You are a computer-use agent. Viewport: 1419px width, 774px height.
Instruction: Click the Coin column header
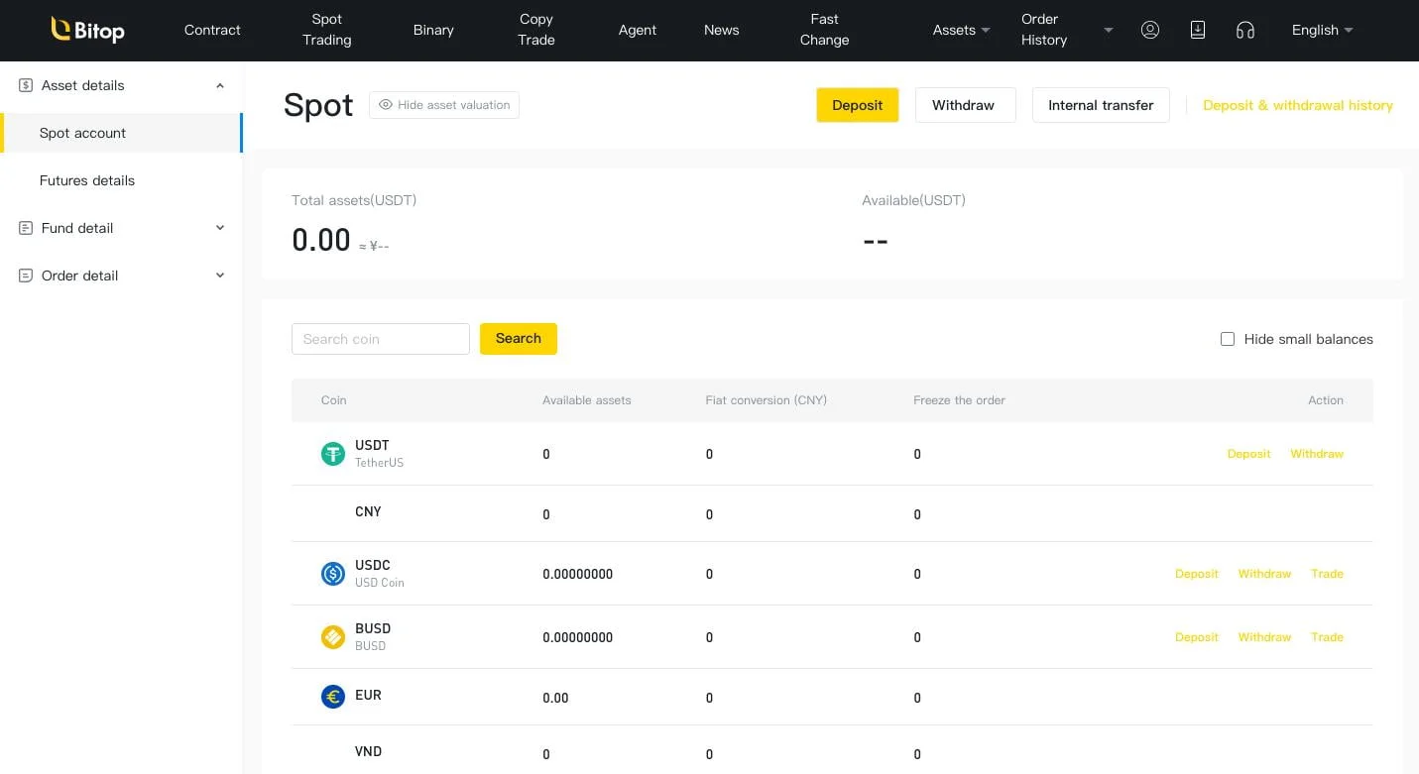(x=334, y=400)
